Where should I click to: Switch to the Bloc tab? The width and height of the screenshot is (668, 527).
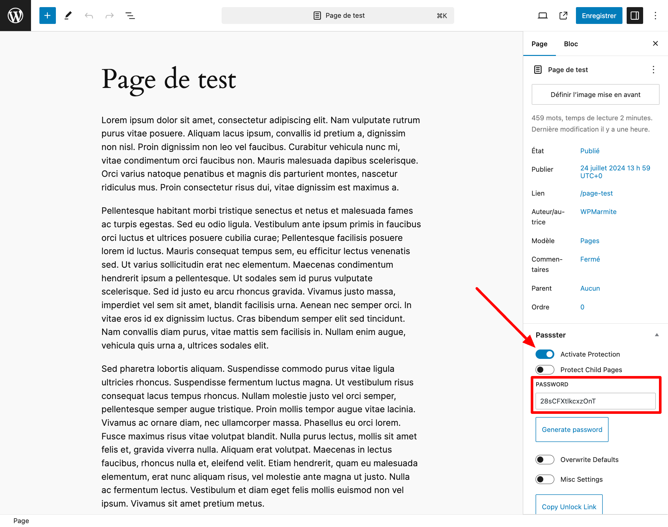pos(570,44)
